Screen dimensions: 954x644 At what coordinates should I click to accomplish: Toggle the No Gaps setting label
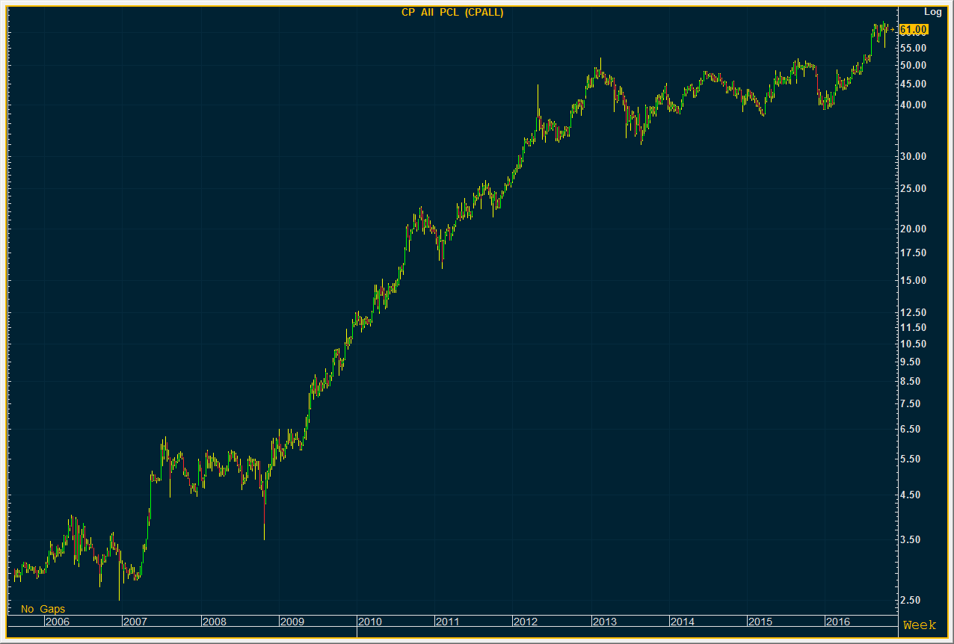point(43,609)
